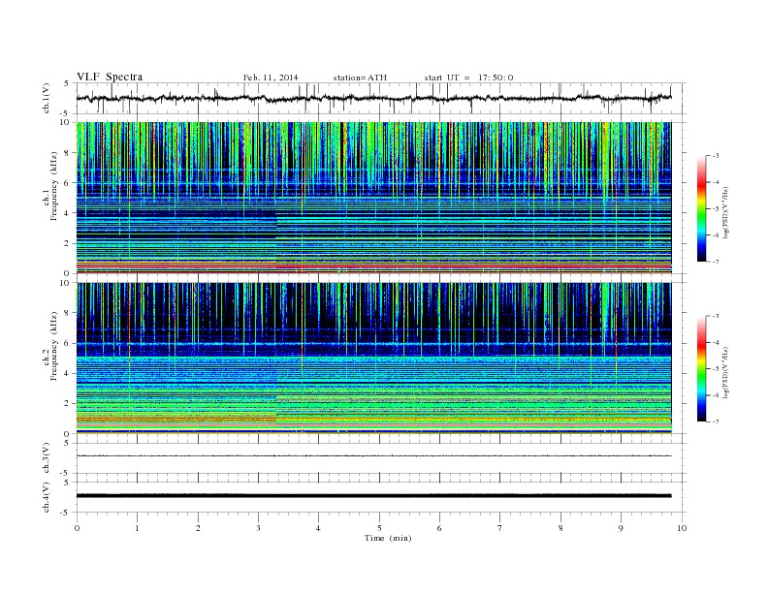The width and height of the screenshot is (768, 593).
Task: Click the "-7" tick on the lower color bar
Action: [x=716, y=421]
